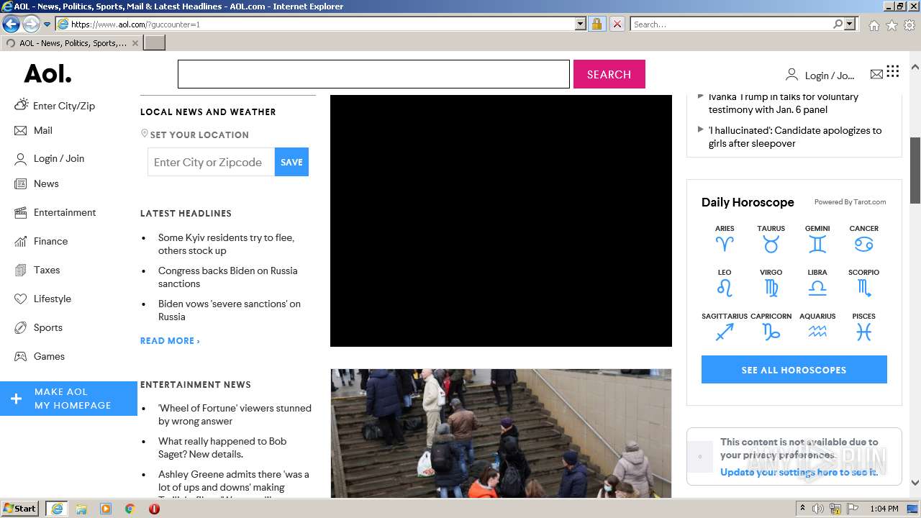The width and height of the screenshot is (921, 518).
Task: Open a new blank tab
Action: pyautogui.click(x=154, y=43)
